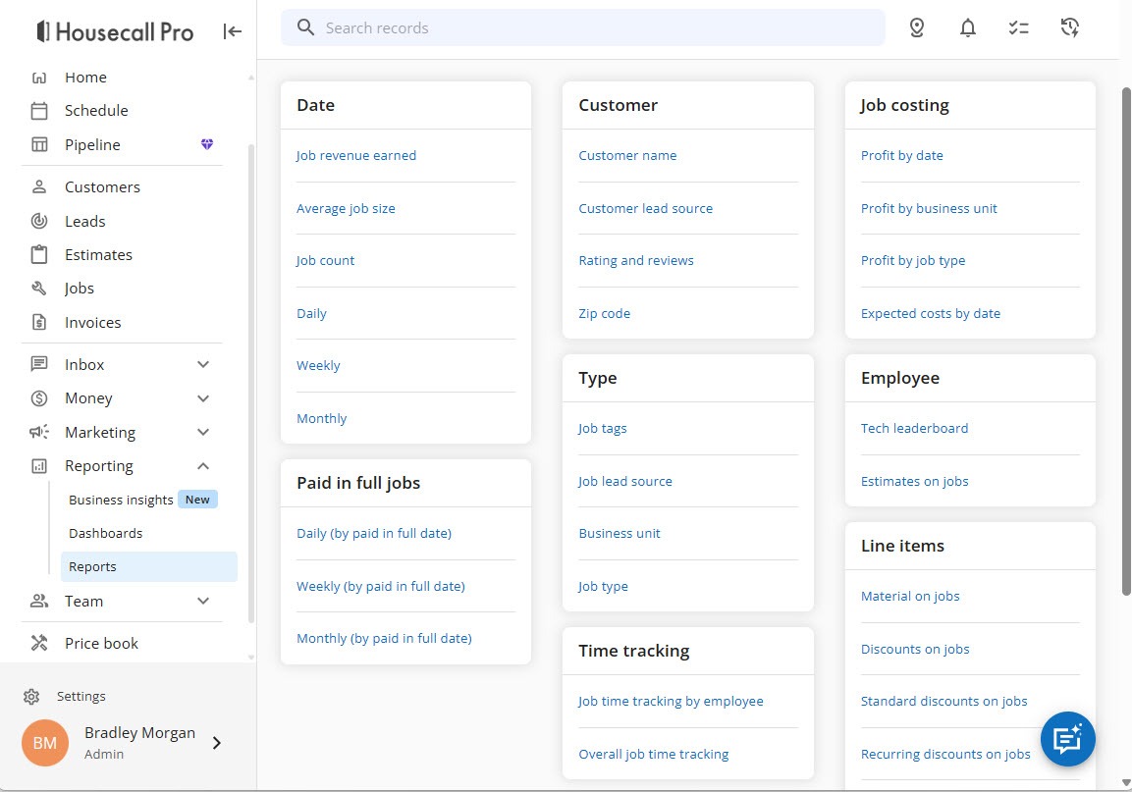Screen dimensions: 1132x792
Task: Click the Marketing megaphone icon
Action: 39,432
